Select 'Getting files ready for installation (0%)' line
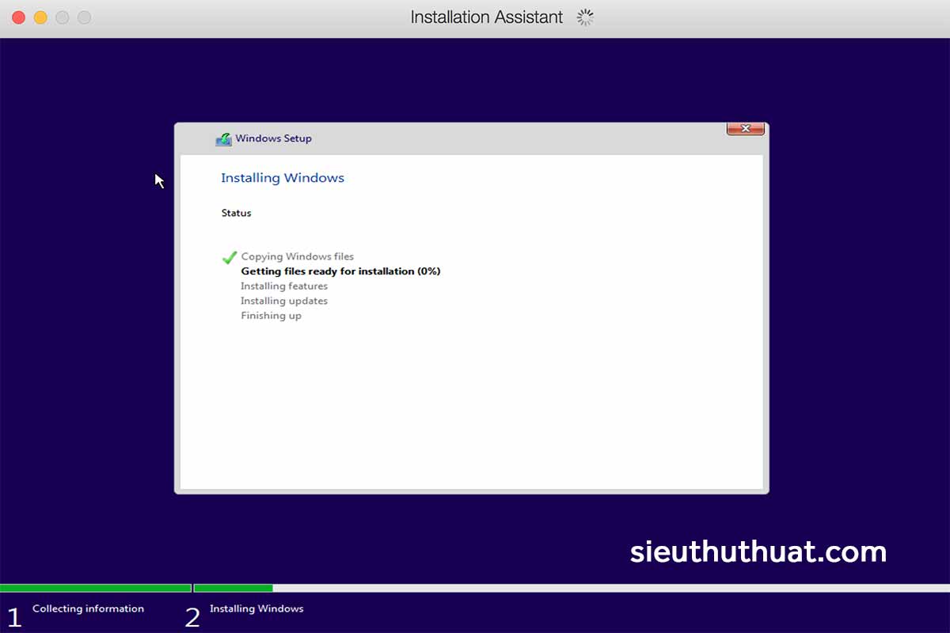This screenshot has height=633, width=950. (340, 271)
